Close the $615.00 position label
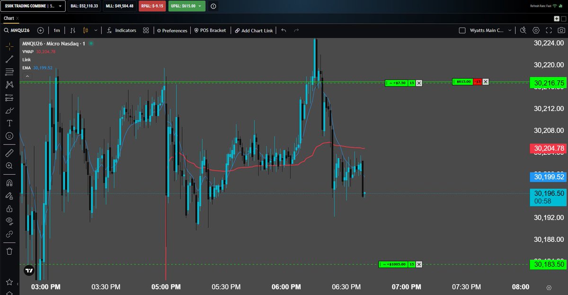 coord(485,81)
